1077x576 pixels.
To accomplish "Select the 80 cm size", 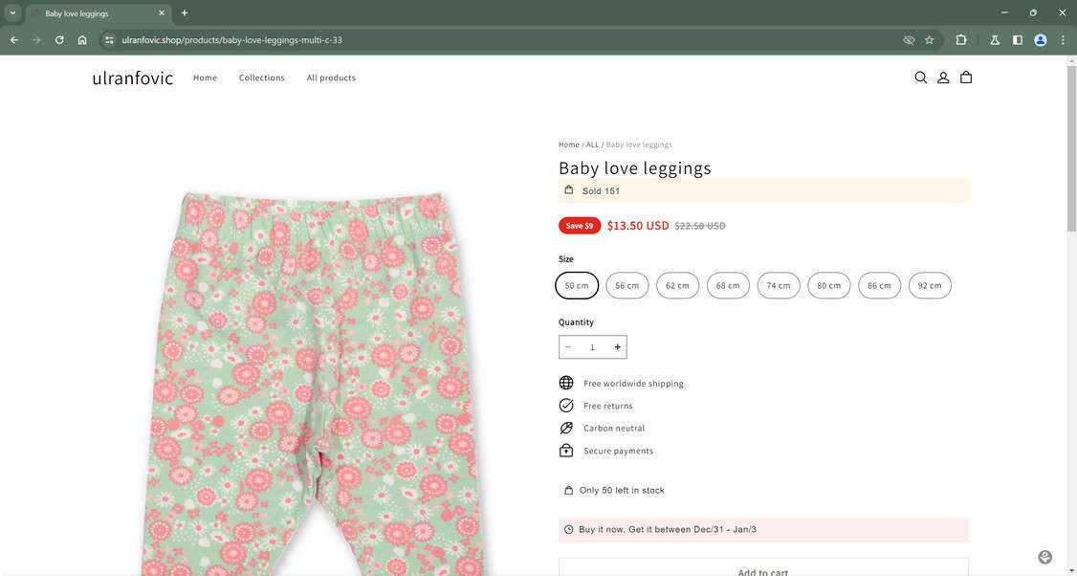I will click(x=828, y=285).
